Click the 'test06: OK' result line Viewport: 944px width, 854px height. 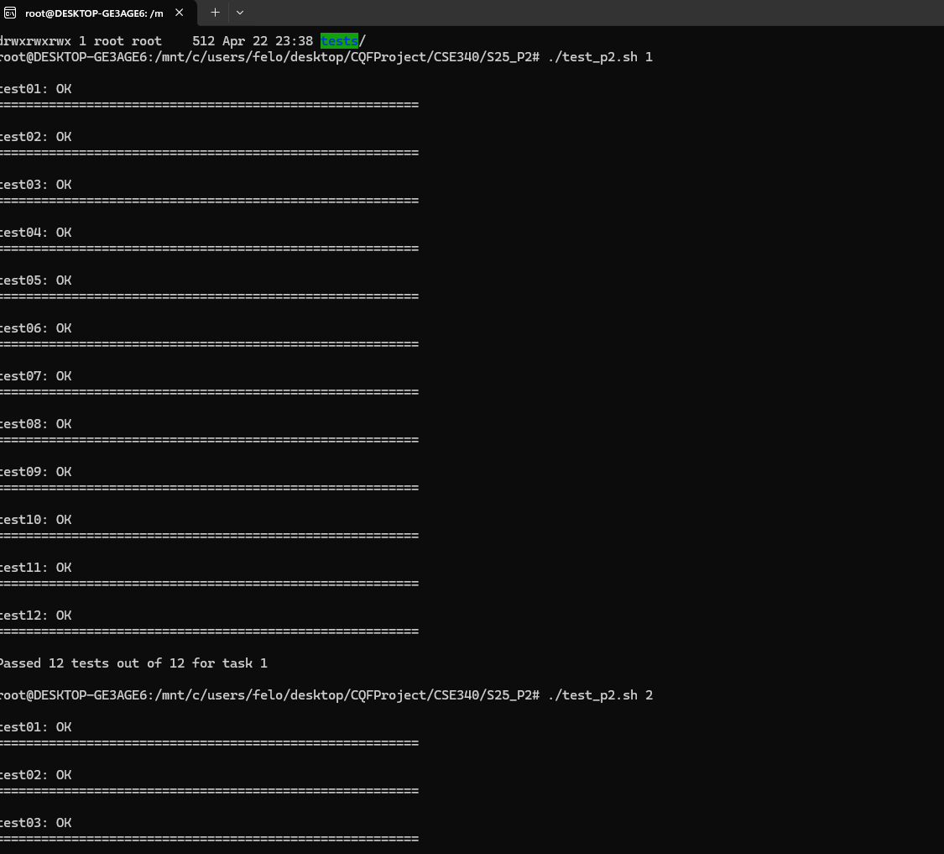tap(35, 328)
